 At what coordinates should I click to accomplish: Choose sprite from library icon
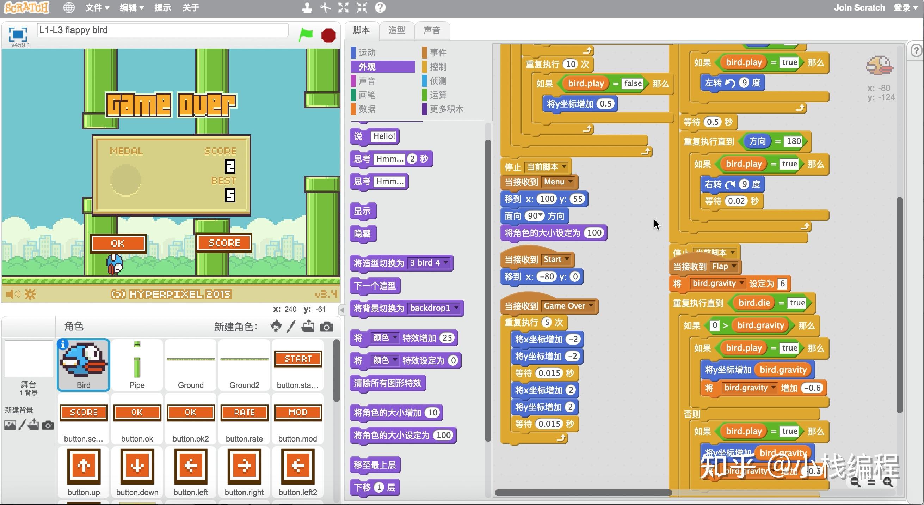[276, 326]
